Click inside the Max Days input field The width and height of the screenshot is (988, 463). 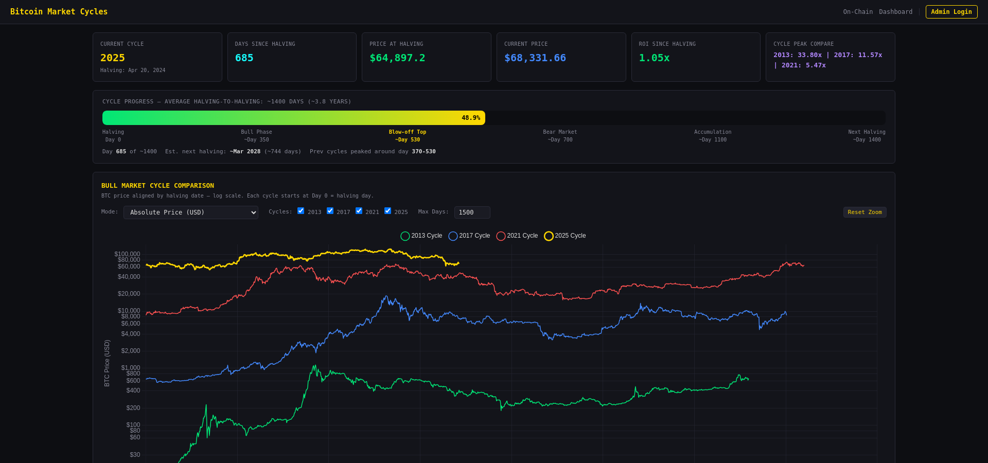[471, 212]
